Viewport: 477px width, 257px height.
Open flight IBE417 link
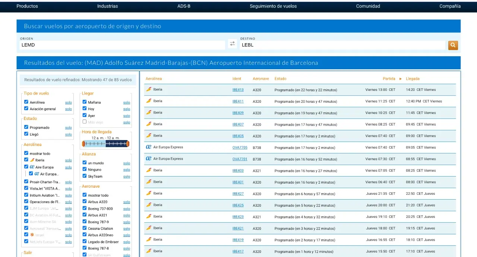[x=238, y=251]
